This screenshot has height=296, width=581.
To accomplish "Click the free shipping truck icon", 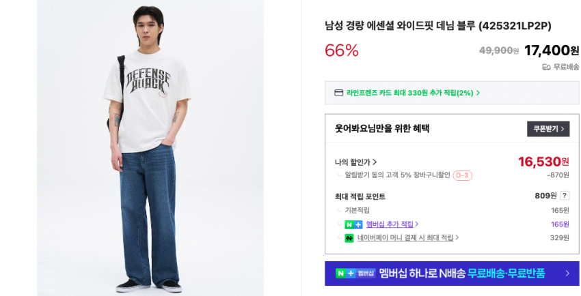I will (x=546, y=67).
